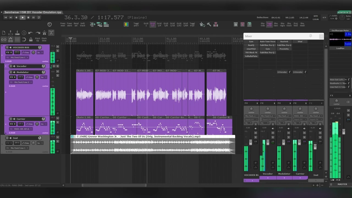Screen dimensions: 352x198
Task: Open project info icon in the toolbar
Action: tap(24, 33)
